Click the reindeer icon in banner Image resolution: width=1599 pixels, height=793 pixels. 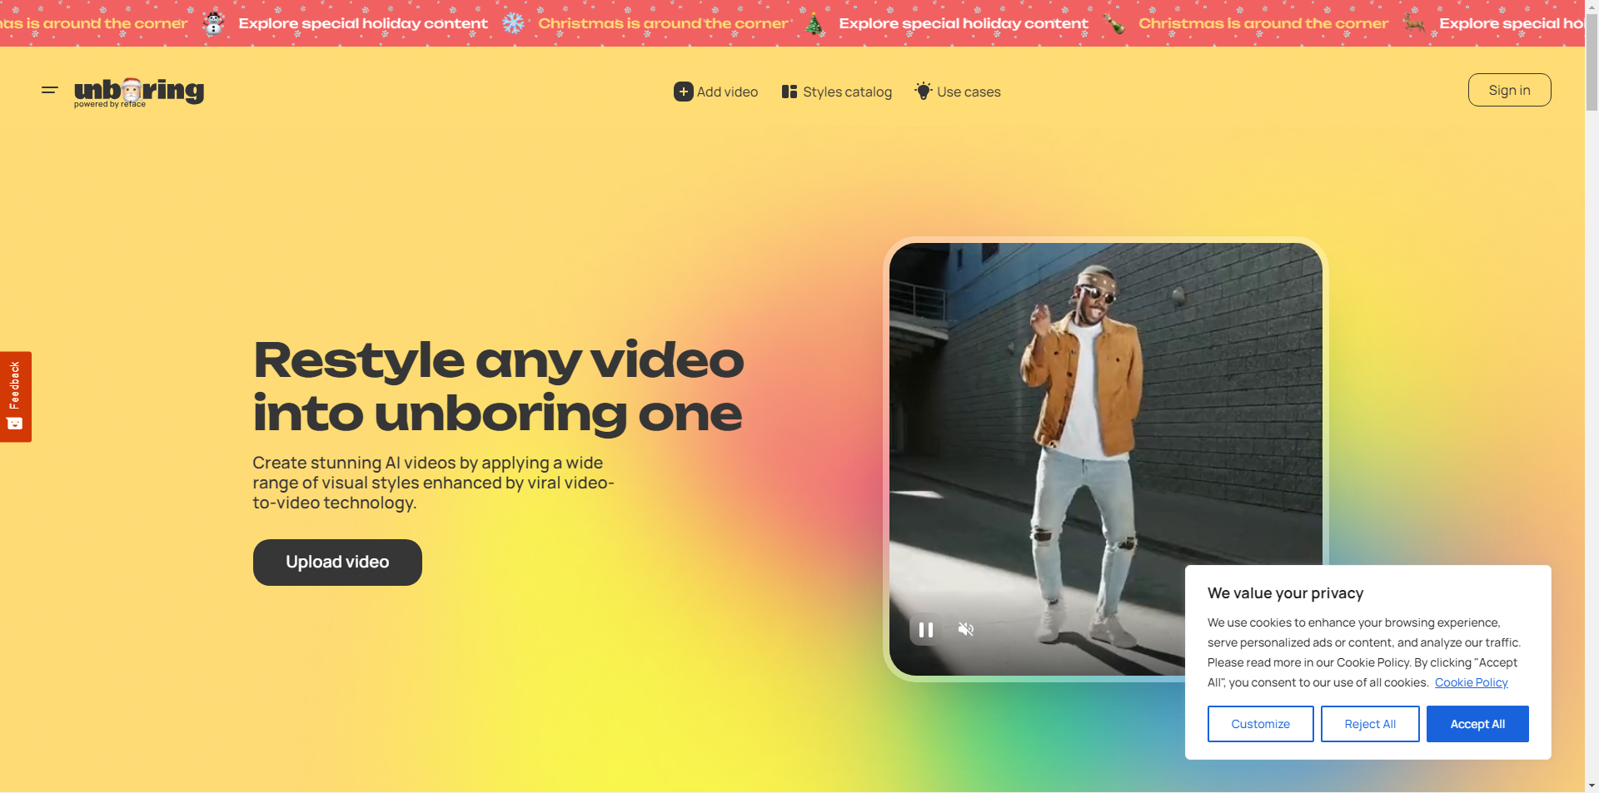(1413, 23)
